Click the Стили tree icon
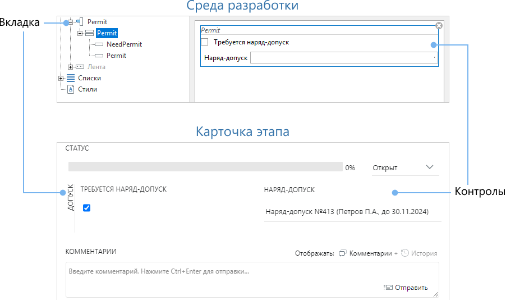Viewport: 506px width, 300px height. tap(71, 89)
